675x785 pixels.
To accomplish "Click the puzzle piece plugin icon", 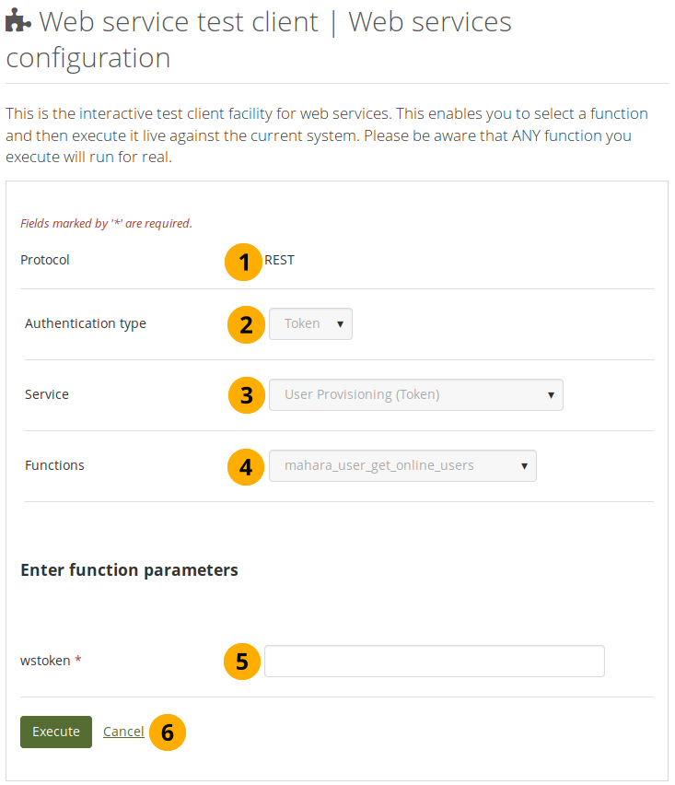I will 18,21.
